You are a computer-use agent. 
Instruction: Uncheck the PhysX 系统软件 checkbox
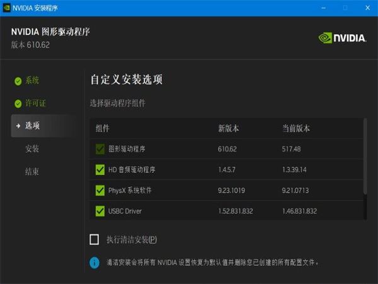[x=100, y=191]
